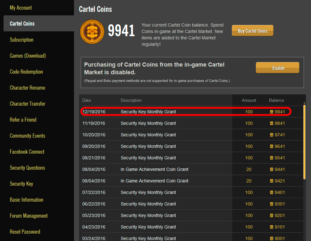311x241 pixels.
Task: Click amount 20 in the 9421 row
Action: [x=249, y=181]
